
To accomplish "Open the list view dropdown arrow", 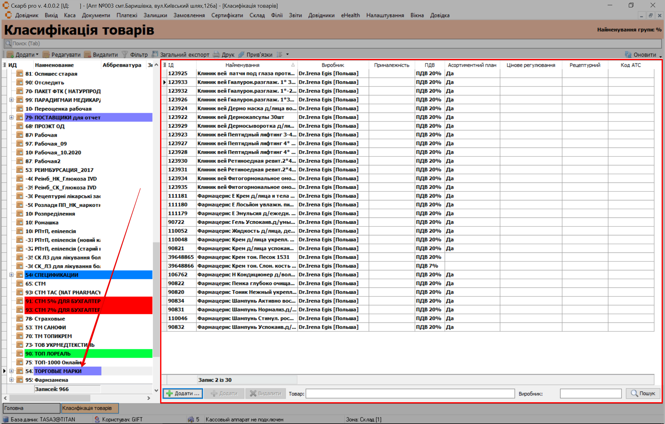I will tap(287, 55).
